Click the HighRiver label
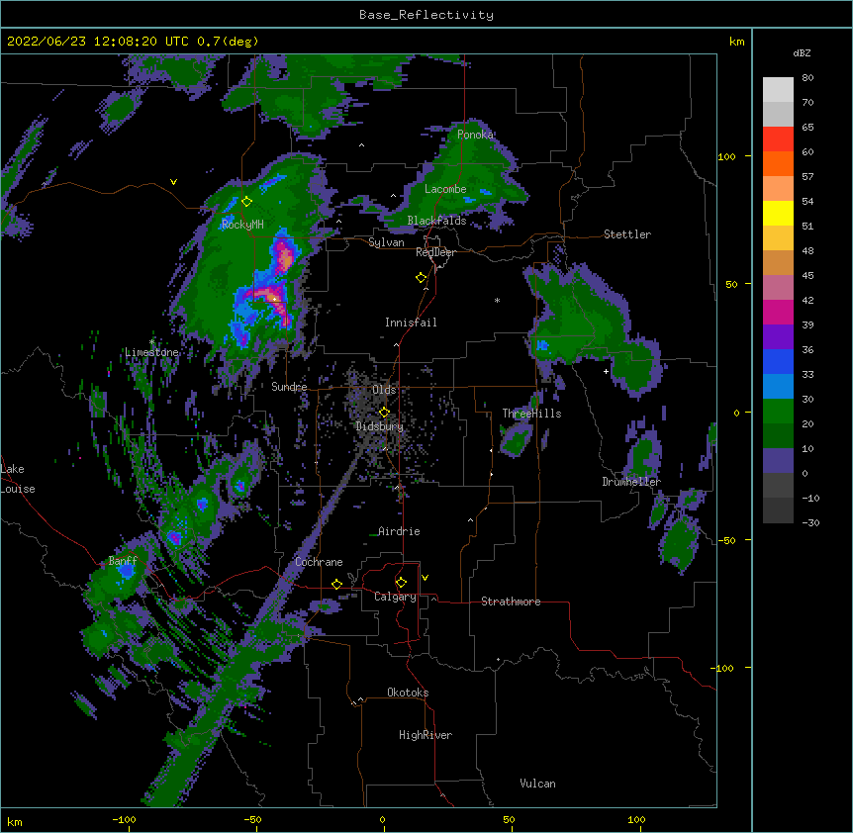 (426, 735)
